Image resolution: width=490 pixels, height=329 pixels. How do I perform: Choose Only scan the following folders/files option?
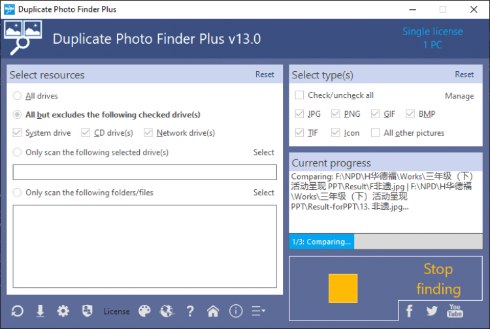tap(17, 193)
